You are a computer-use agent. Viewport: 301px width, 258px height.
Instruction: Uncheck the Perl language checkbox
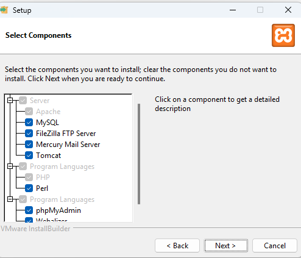29,188
